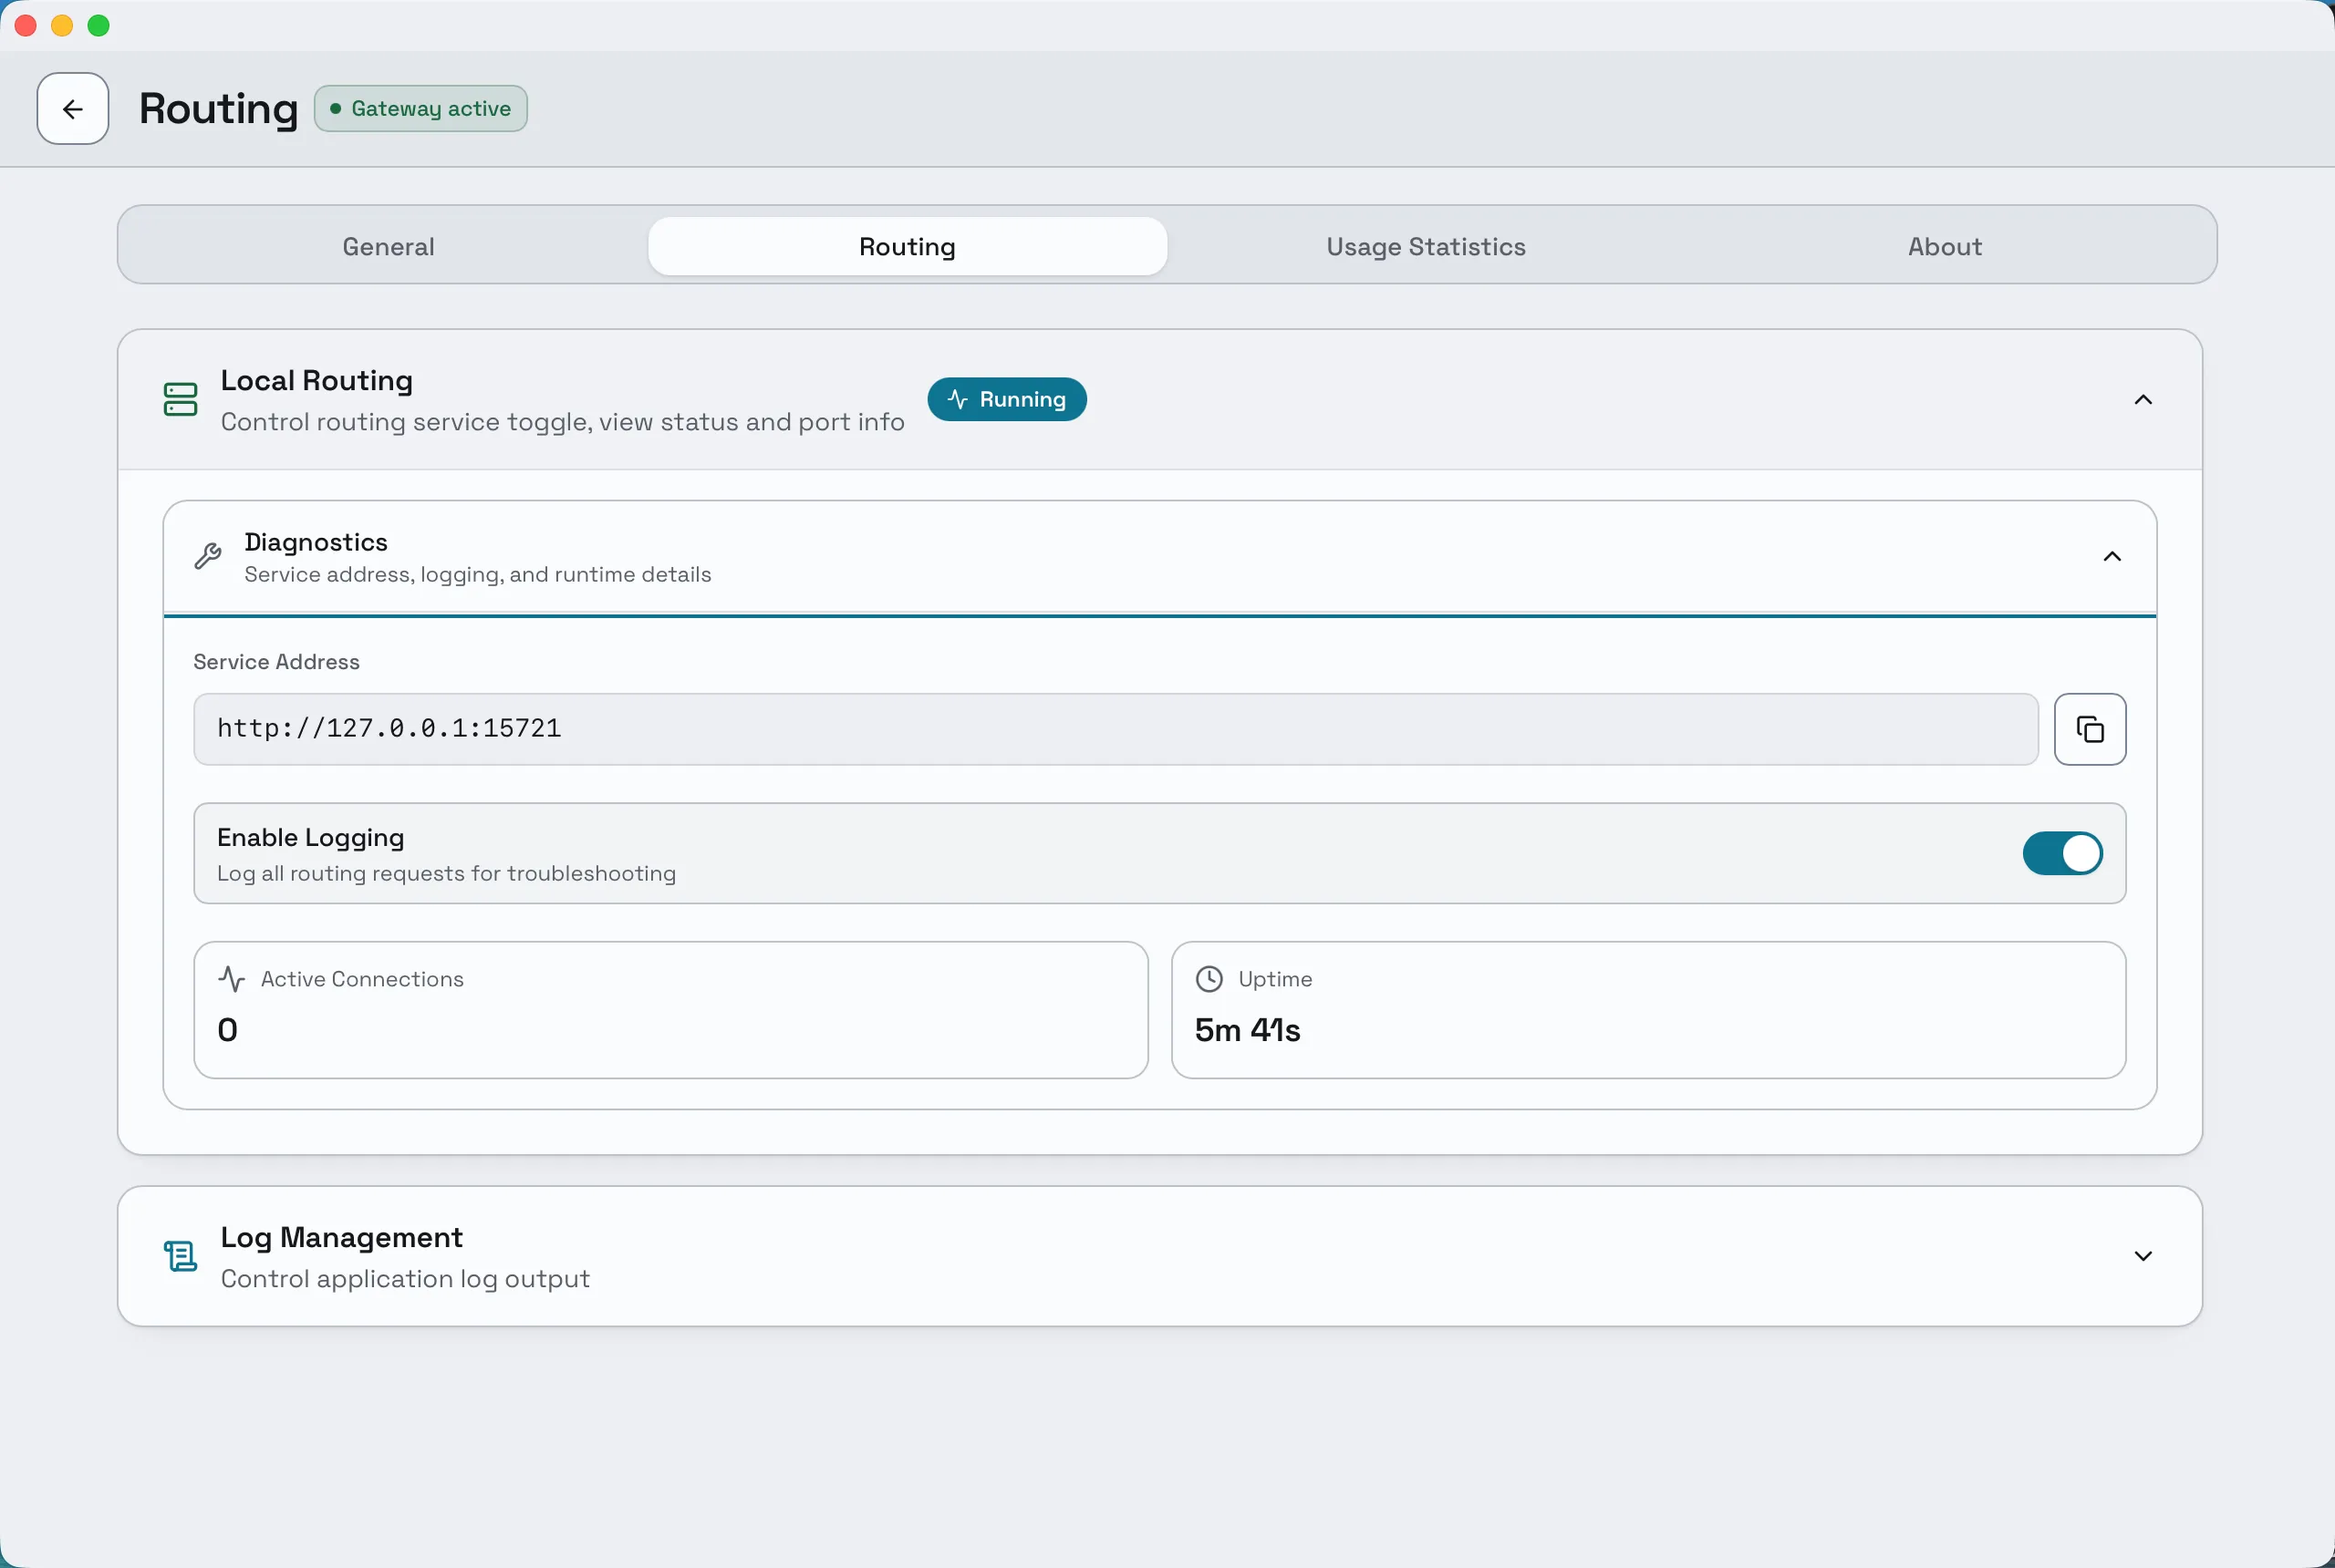Image resolution: width=2335 pixels, height=1568 pixels.
Task: Open the Usage Statistics tab
Action: point(1426,246)
